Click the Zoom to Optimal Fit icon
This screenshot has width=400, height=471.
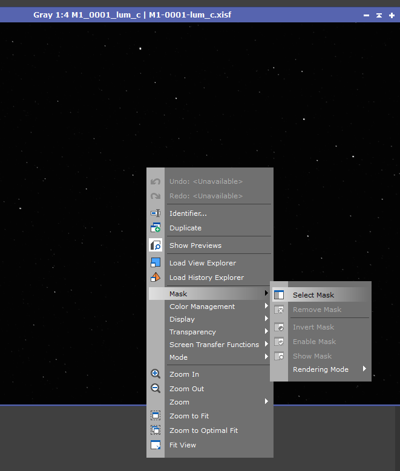click(x=156, y=430)
